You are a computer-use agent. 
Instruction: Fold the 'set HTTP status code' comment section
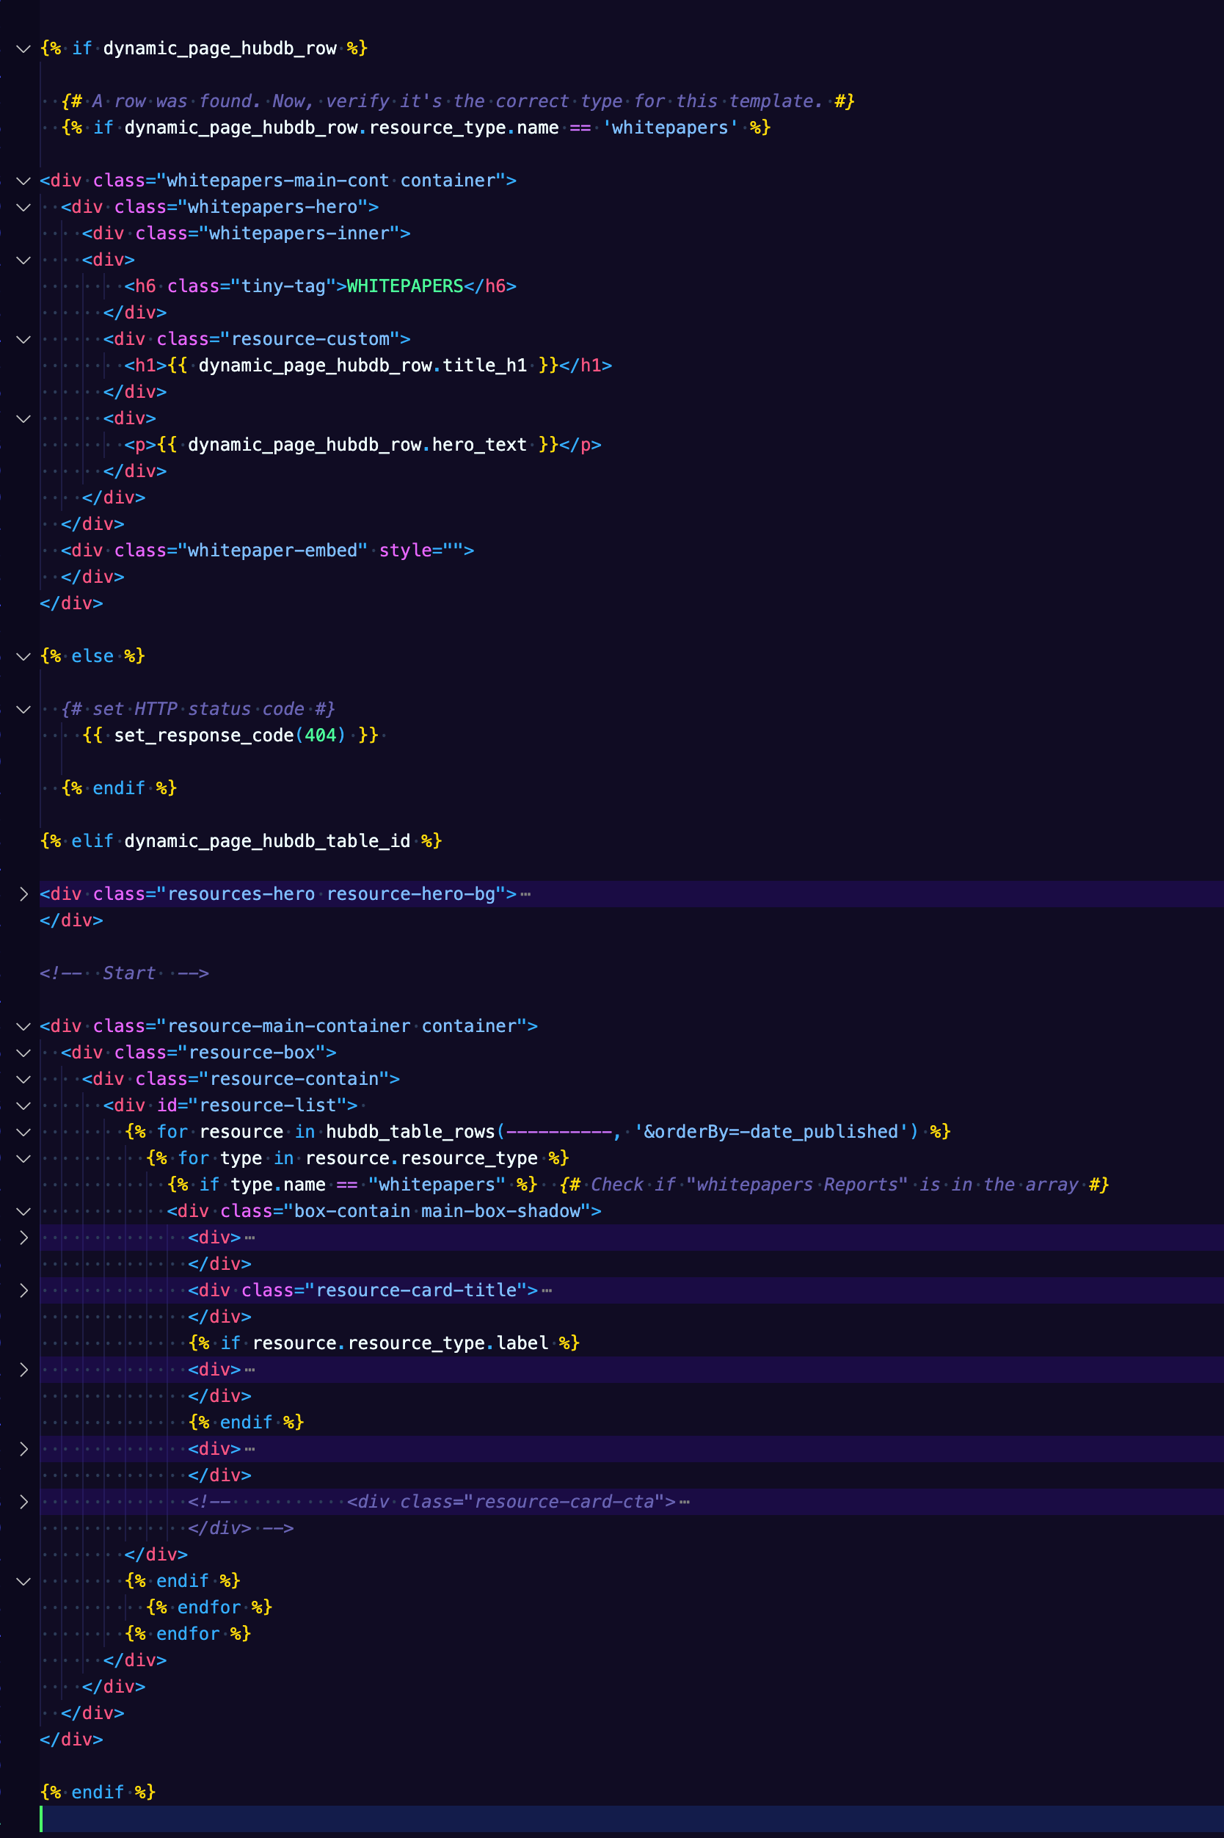[x=23, y=710]
